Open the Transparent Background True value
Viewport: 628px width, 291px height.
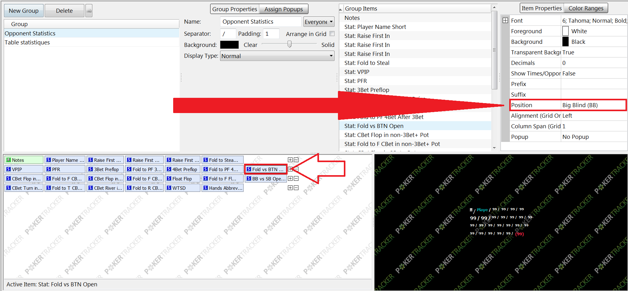pos(594,52)
